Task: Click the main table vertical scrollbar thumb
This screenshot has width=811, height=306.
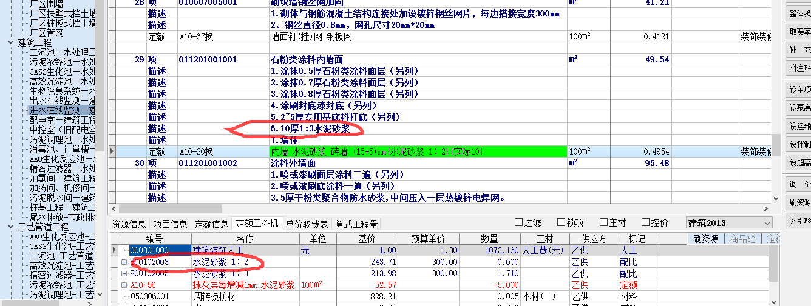Action: [x=776, y=145]
